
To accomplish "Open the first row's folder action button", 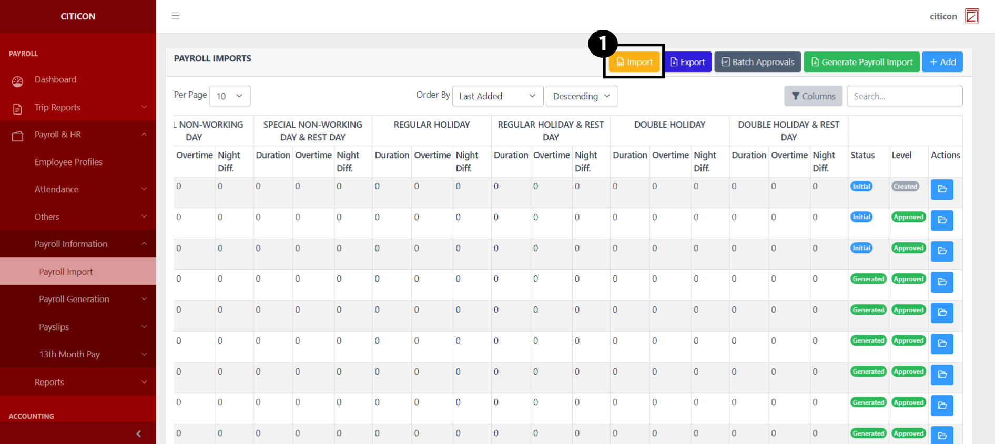I will (x=941, y=189).
